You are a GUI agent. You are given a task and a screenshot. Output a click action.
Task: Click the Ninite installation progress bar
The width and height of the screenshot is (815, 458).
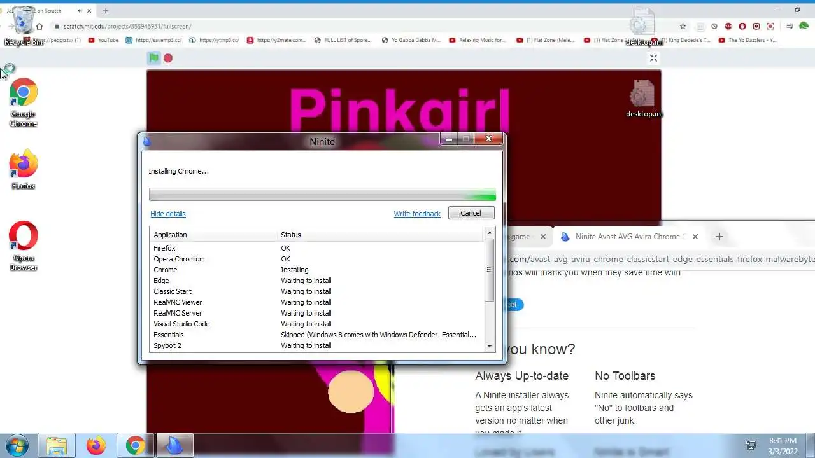click(x=322, y=194)
